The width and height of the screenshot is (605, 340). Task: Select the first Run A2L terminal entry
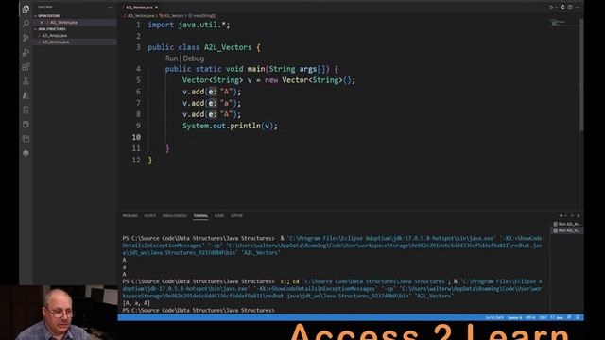[567, 224]
